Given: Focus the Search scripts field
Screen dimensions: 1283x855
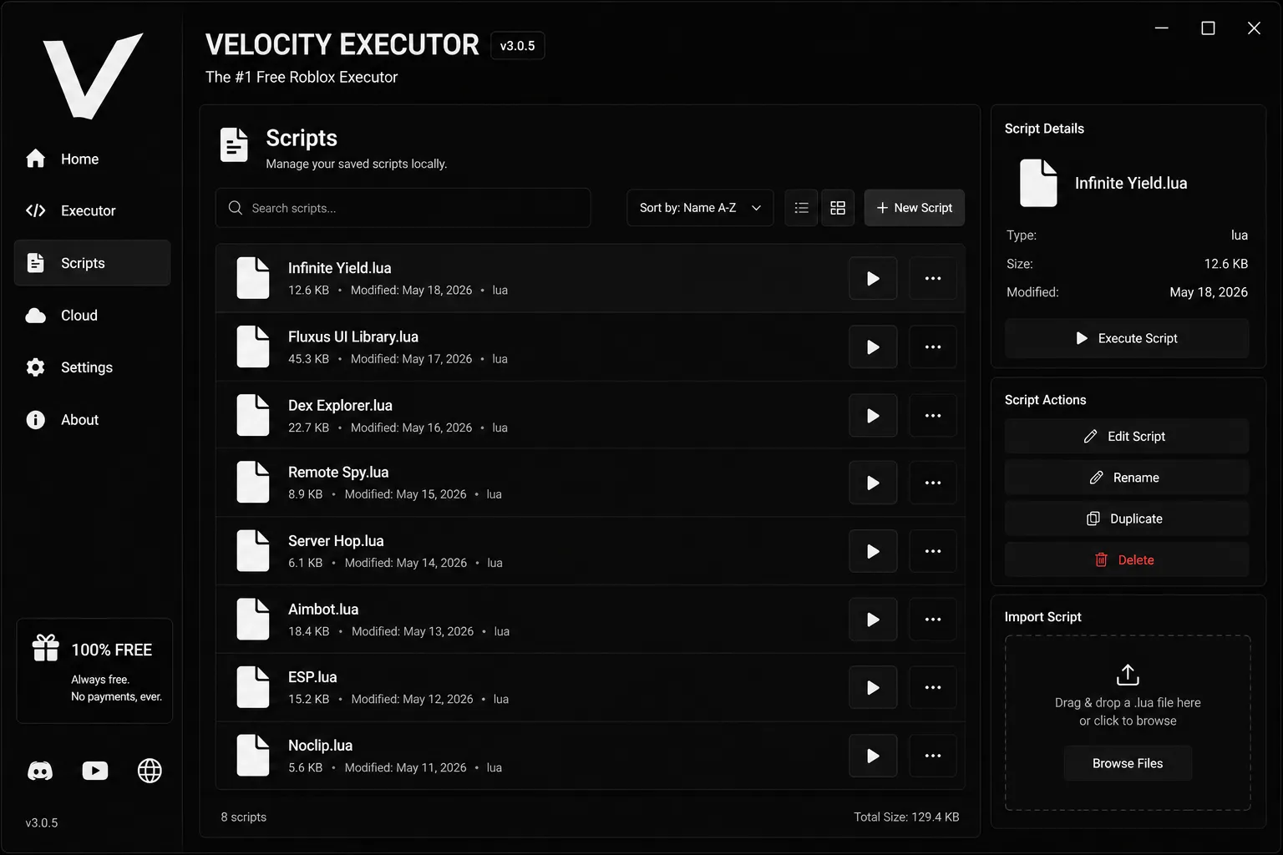Looking at the screenshot, I should (x=403, y=208).
